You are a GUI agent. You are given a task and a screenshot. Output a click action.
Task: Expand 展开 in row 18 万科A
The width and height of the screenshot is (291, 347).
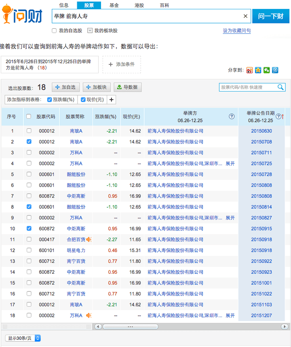pos(230,315)
